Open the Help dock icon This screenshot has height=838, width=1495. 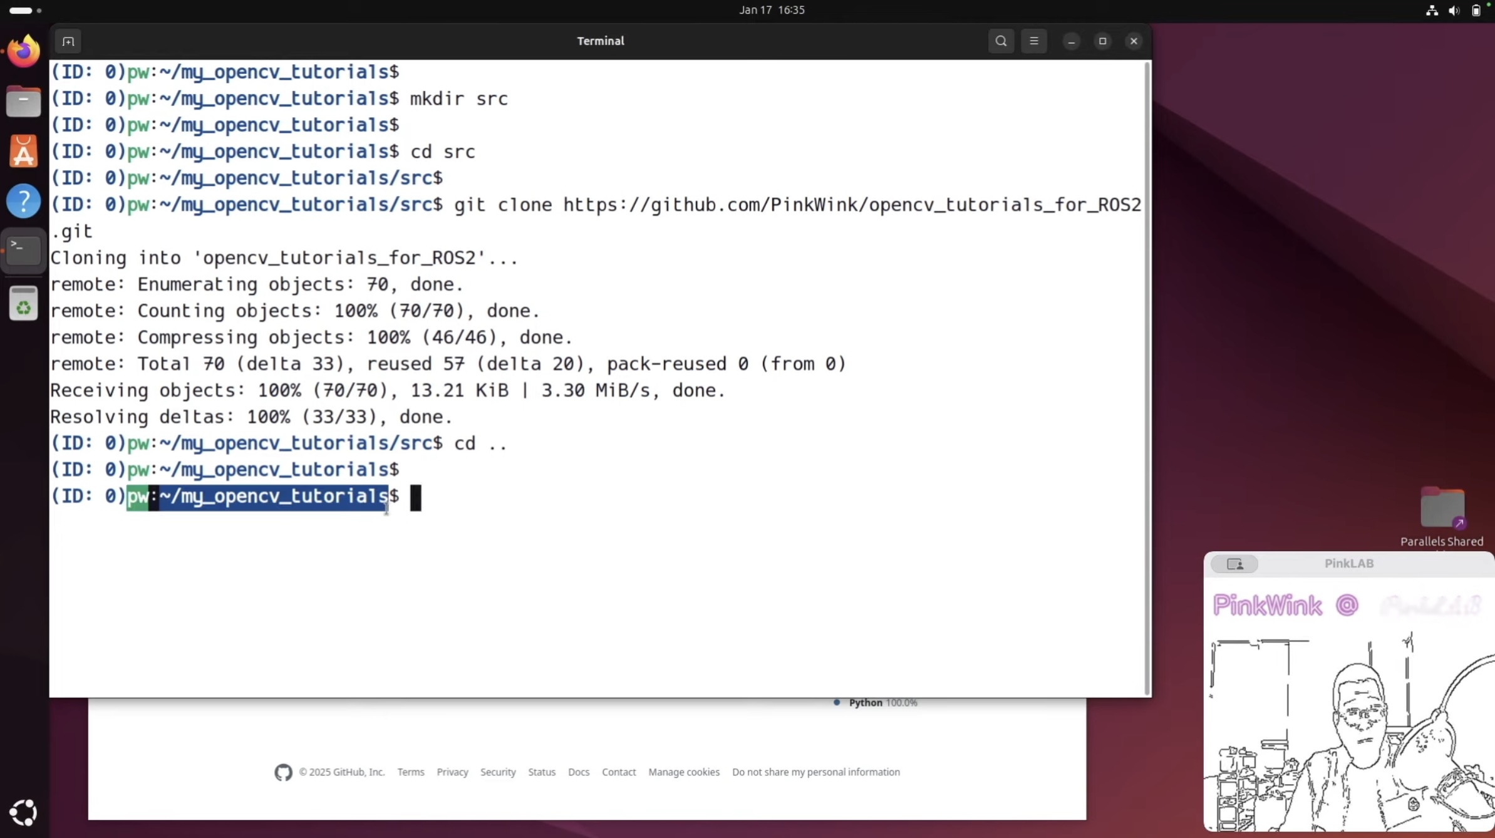pos(24,201)
